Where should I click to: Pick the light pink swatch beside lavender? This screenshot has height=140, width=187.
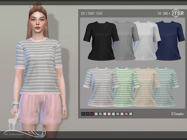point(122,114)
